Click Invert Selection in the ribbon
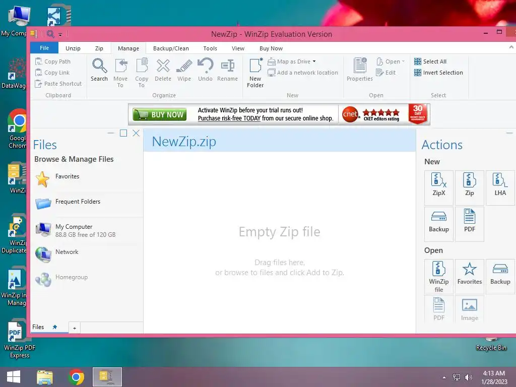516x387 pixels. coord(439,73)
